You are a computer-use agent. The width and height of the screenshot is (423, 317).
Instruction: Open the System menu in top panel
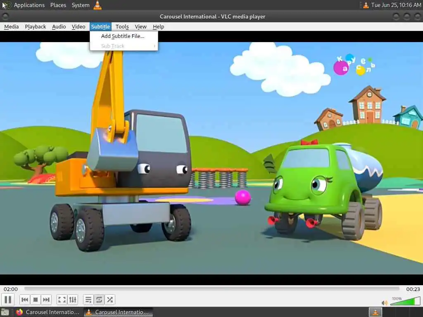(x=81, y=5)
